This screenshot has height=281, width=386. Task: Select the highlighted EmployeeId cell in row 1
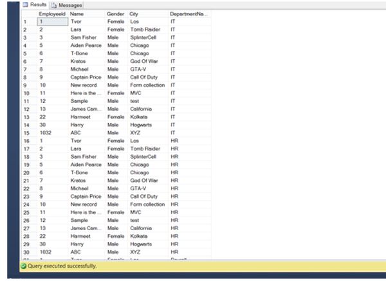pos(53,22)
